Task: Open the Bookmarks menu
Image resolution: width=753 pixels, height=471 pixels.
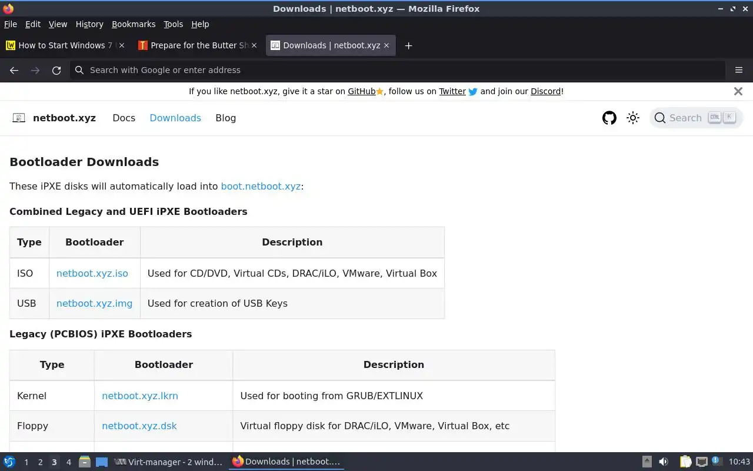Action: pos(134,24)
